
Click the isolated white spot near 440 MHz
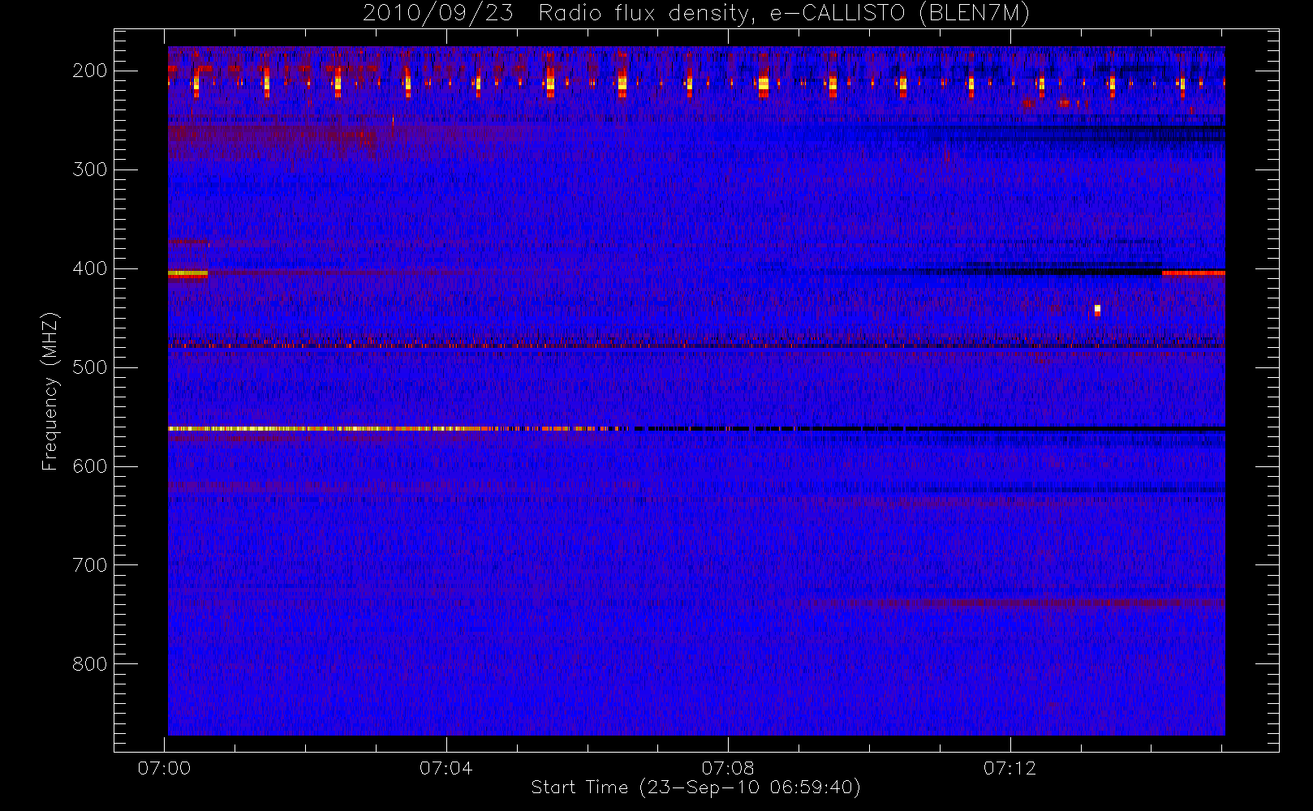click(1097, 309)
